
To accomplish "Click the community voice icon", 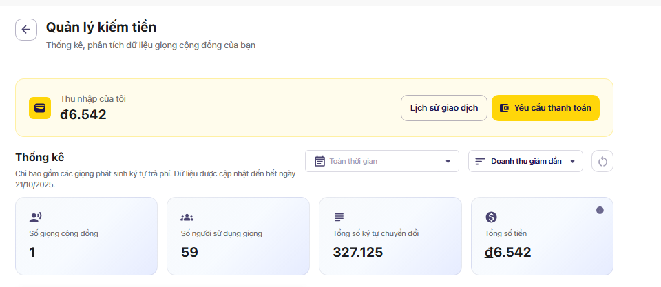I will point(36,217).
